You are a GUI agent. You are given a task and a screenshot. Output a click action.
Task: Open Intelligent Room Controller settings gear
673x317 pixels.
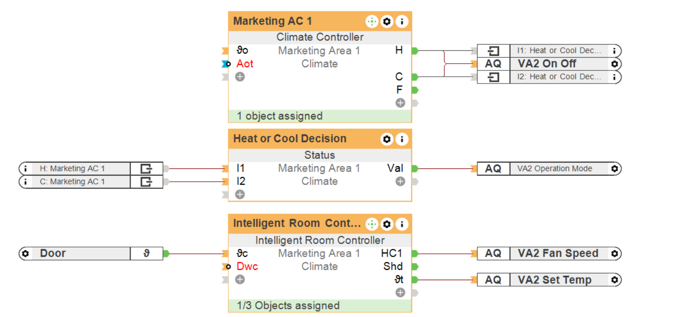387,224
